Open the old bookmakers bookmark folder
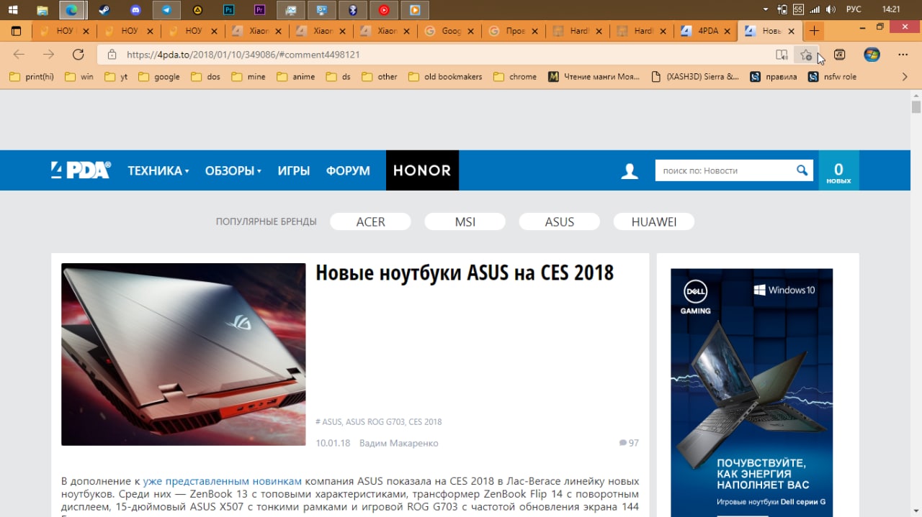The image size is (922, 517). 445,77
